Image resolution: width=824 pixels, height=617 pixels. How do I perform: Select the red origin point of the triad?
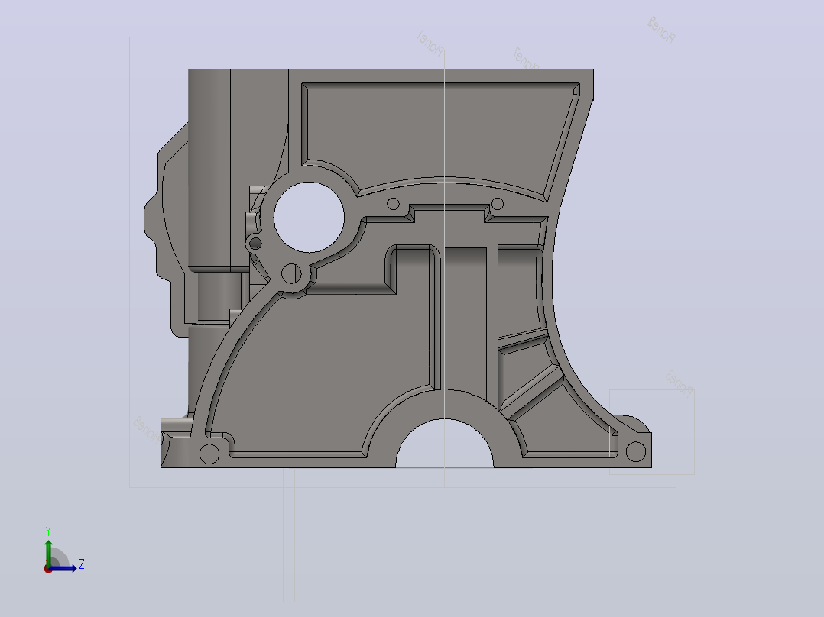(48, 569)
